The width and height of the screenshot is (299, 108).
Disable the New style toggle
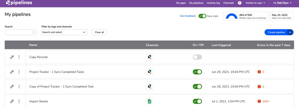pos(202,16)
